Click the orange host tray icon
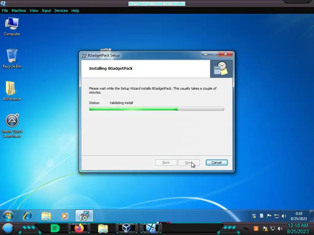 tap(256, 228)
